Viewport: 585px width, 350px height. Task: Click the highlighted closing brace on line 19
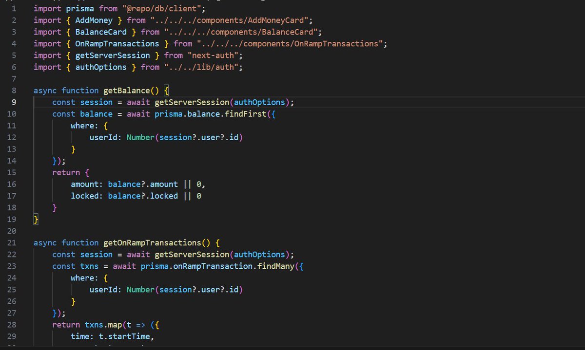(36, 219)
